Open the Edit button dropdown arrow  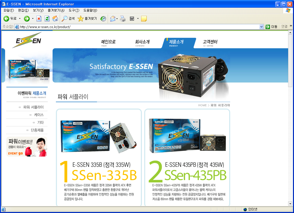pos(138,19)
